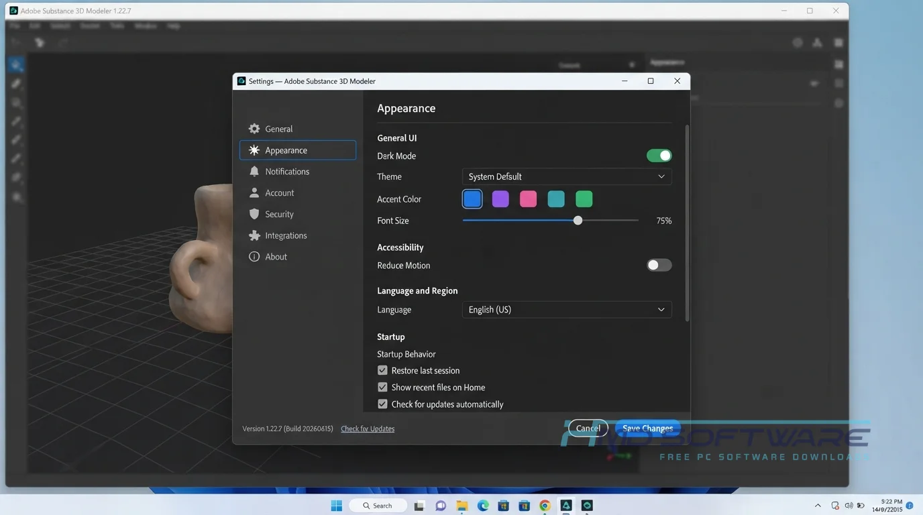The width and height of the screenshot is (923, 515).
Task: Click the Account person icon
Action: click(254, 193)
